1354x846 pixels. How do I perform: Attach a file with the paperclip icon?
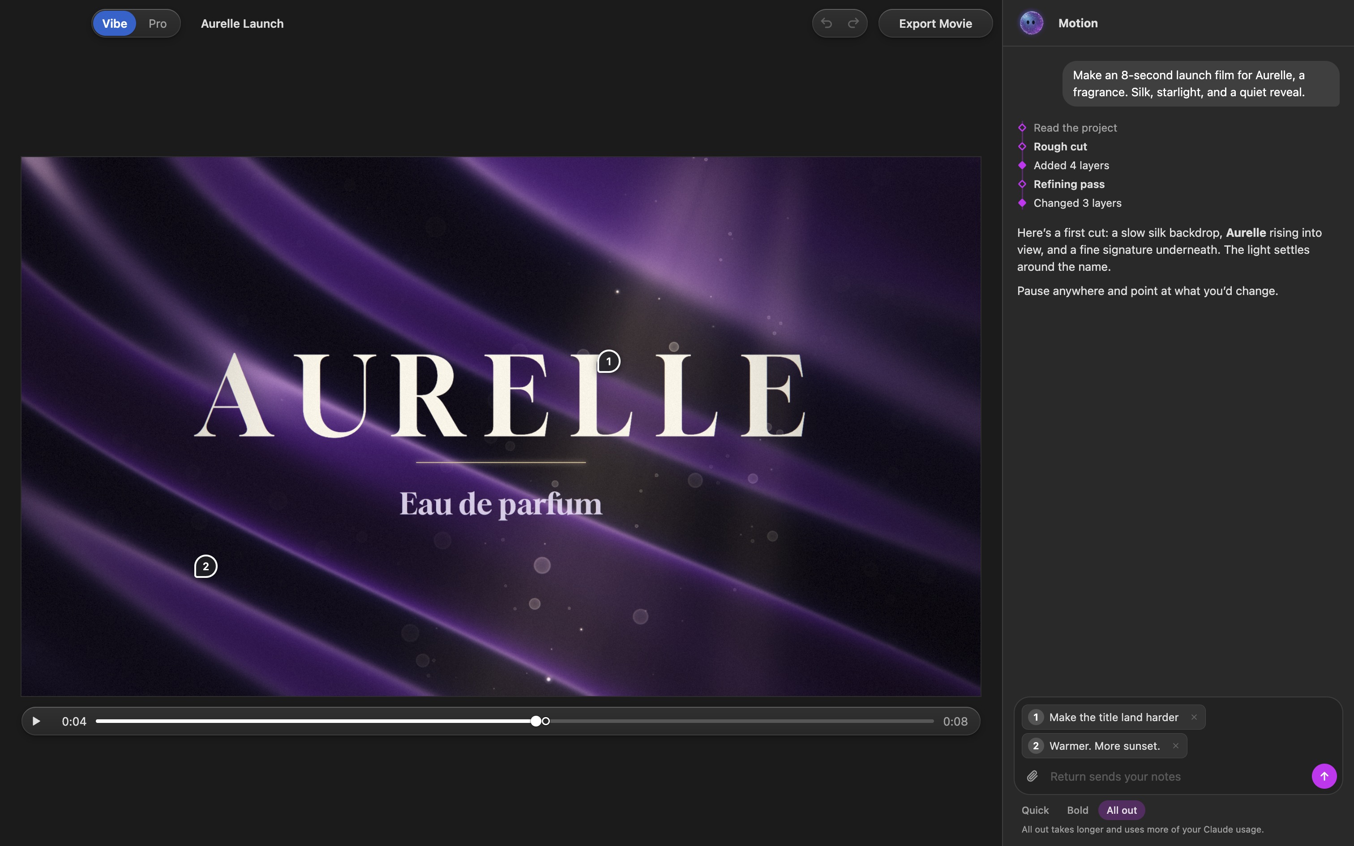[1032, 776]
